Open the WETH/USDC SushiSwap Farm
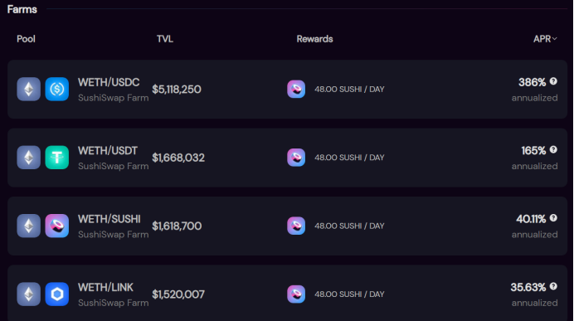Screen dimensions: 574x321 pyautogui.click(x=287, y=89)
